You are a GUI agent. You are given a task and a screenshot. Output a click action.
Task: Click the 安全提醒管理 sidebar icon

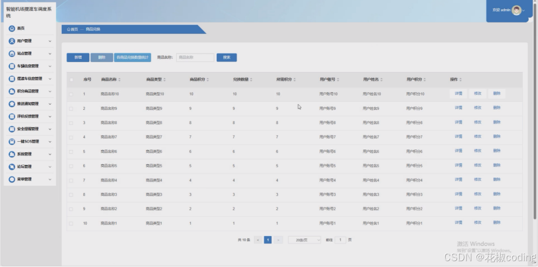(x=12, y=129)
